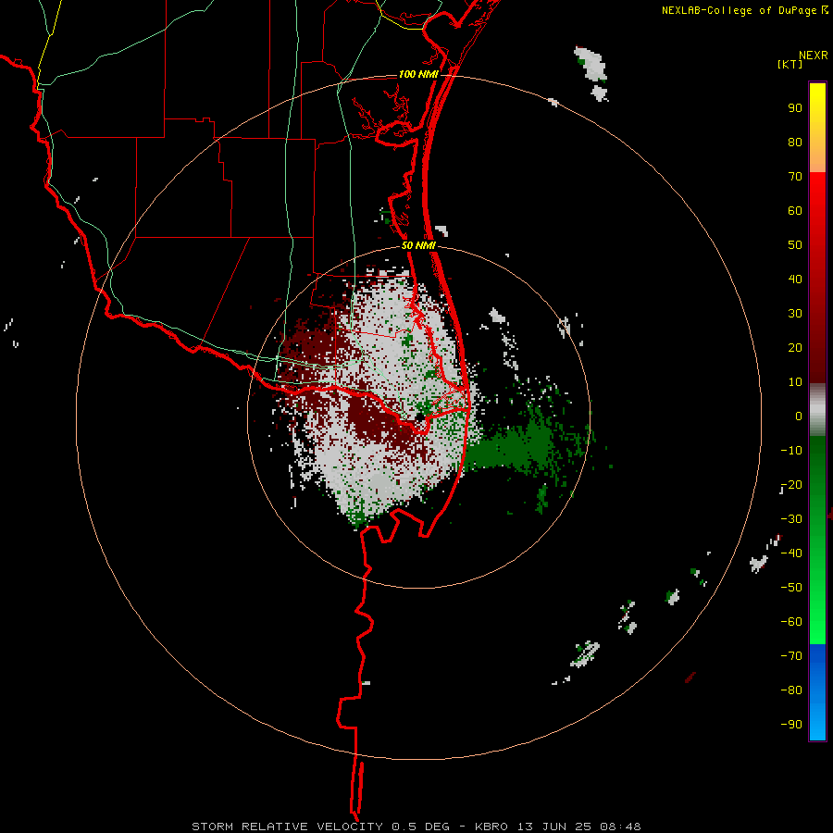The image size is (833, 833).
Task: Click the Storm Relative Velocity caption at the bottom
Action: (x=416, y=827)
